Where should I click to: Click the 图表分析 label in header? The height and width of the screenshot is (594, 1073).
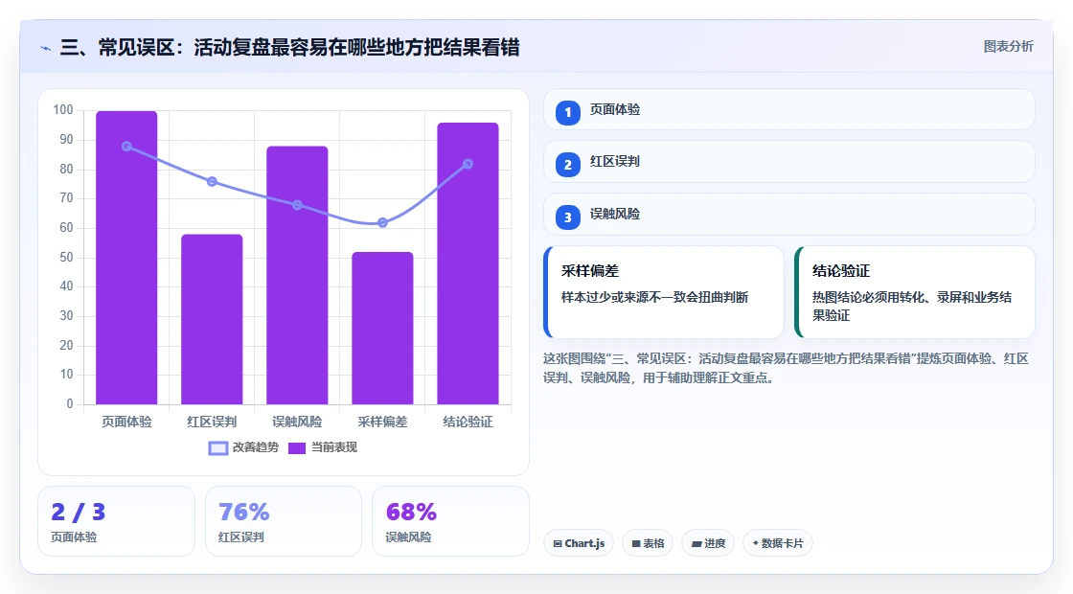click(1008, 47)
